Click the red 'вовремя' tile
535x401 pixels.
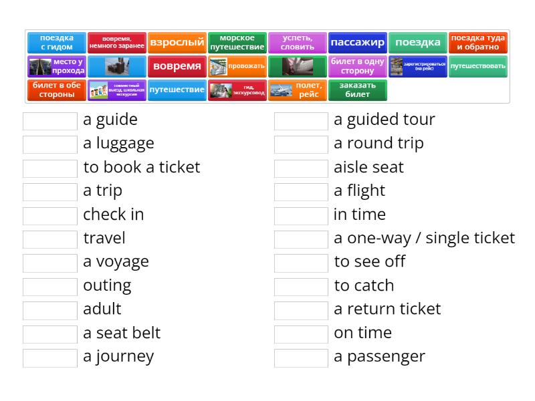click(177, 66)
